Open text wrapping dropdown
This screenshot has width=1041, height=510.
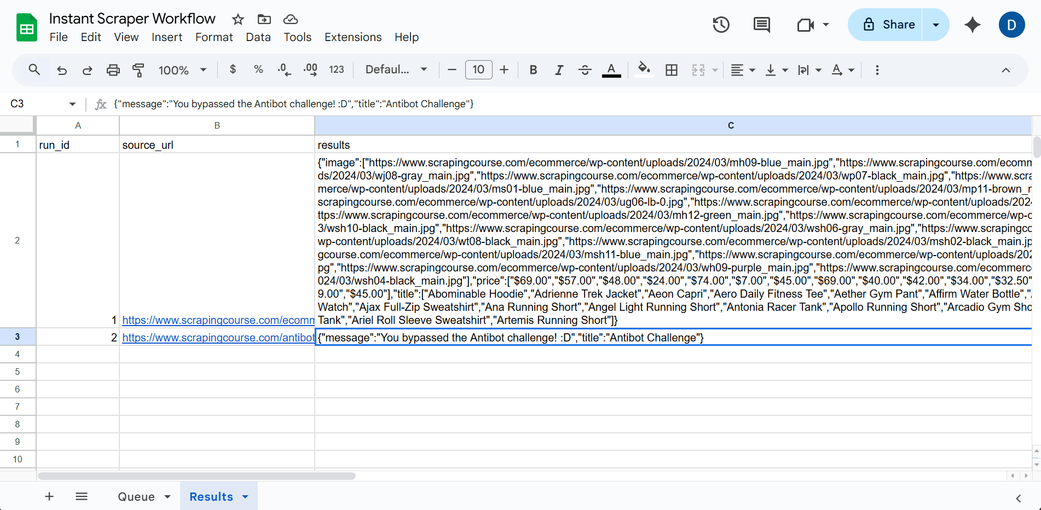pos(809,70)
